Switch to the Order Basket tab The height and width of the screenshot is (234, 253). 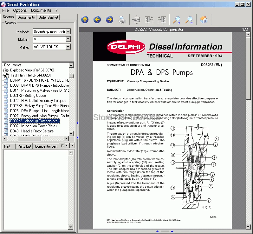(48, 17)
